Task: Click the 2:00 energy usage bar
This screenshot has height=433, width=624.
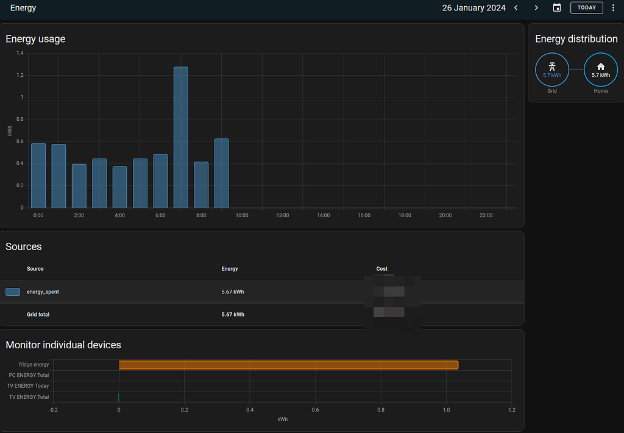Action: [x=79, y=186]
